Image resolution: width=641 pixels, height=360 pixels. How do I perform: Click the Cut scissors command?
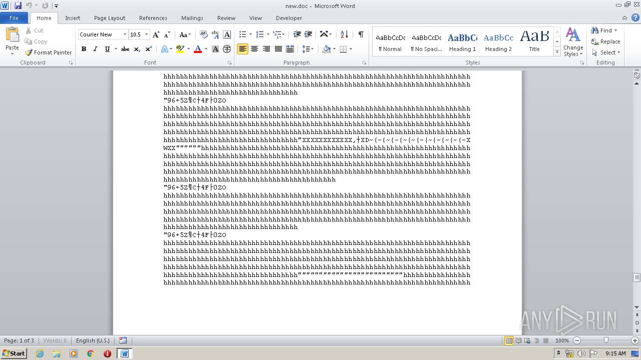coord(35,30)
